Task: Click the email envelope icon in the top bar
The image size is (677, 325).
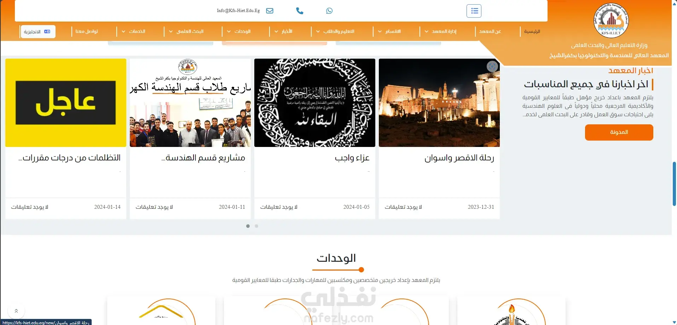Action: (x=270, y=11)
